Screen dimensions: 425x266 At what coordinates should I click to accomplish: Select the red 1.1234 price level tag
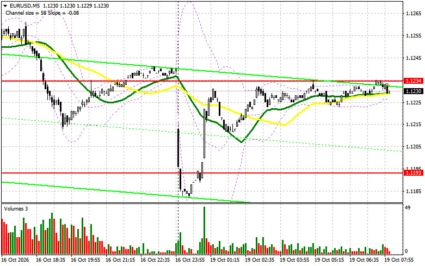tap(414, 81)
